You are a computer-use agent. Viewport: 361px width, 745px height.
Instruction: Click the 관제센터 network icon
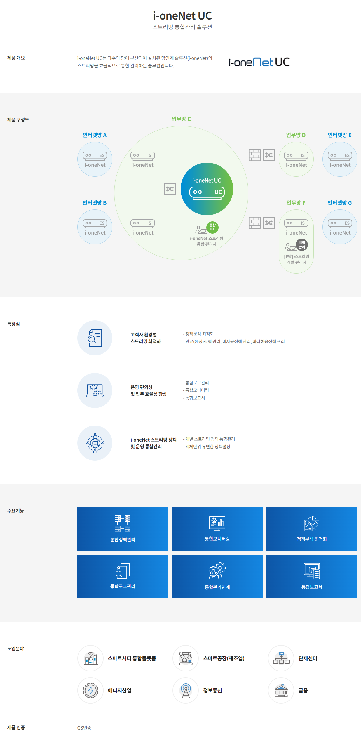281,658
